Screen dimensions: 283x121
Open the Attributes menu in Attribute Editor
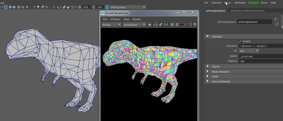click(x=240, y=3)
